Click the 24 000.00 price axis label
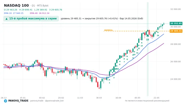The height and width of the screenshot is (104, 185). coord(175,79)
